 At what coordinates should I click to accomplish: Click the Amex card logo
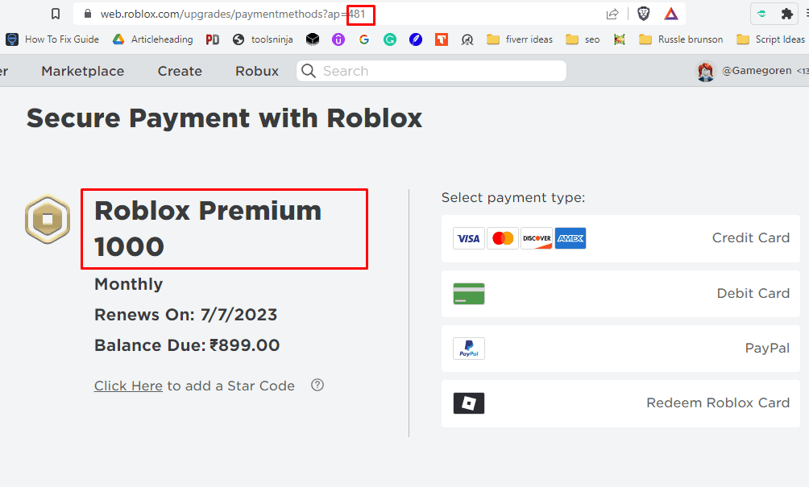pyautogui.click(x=570, y=238)
